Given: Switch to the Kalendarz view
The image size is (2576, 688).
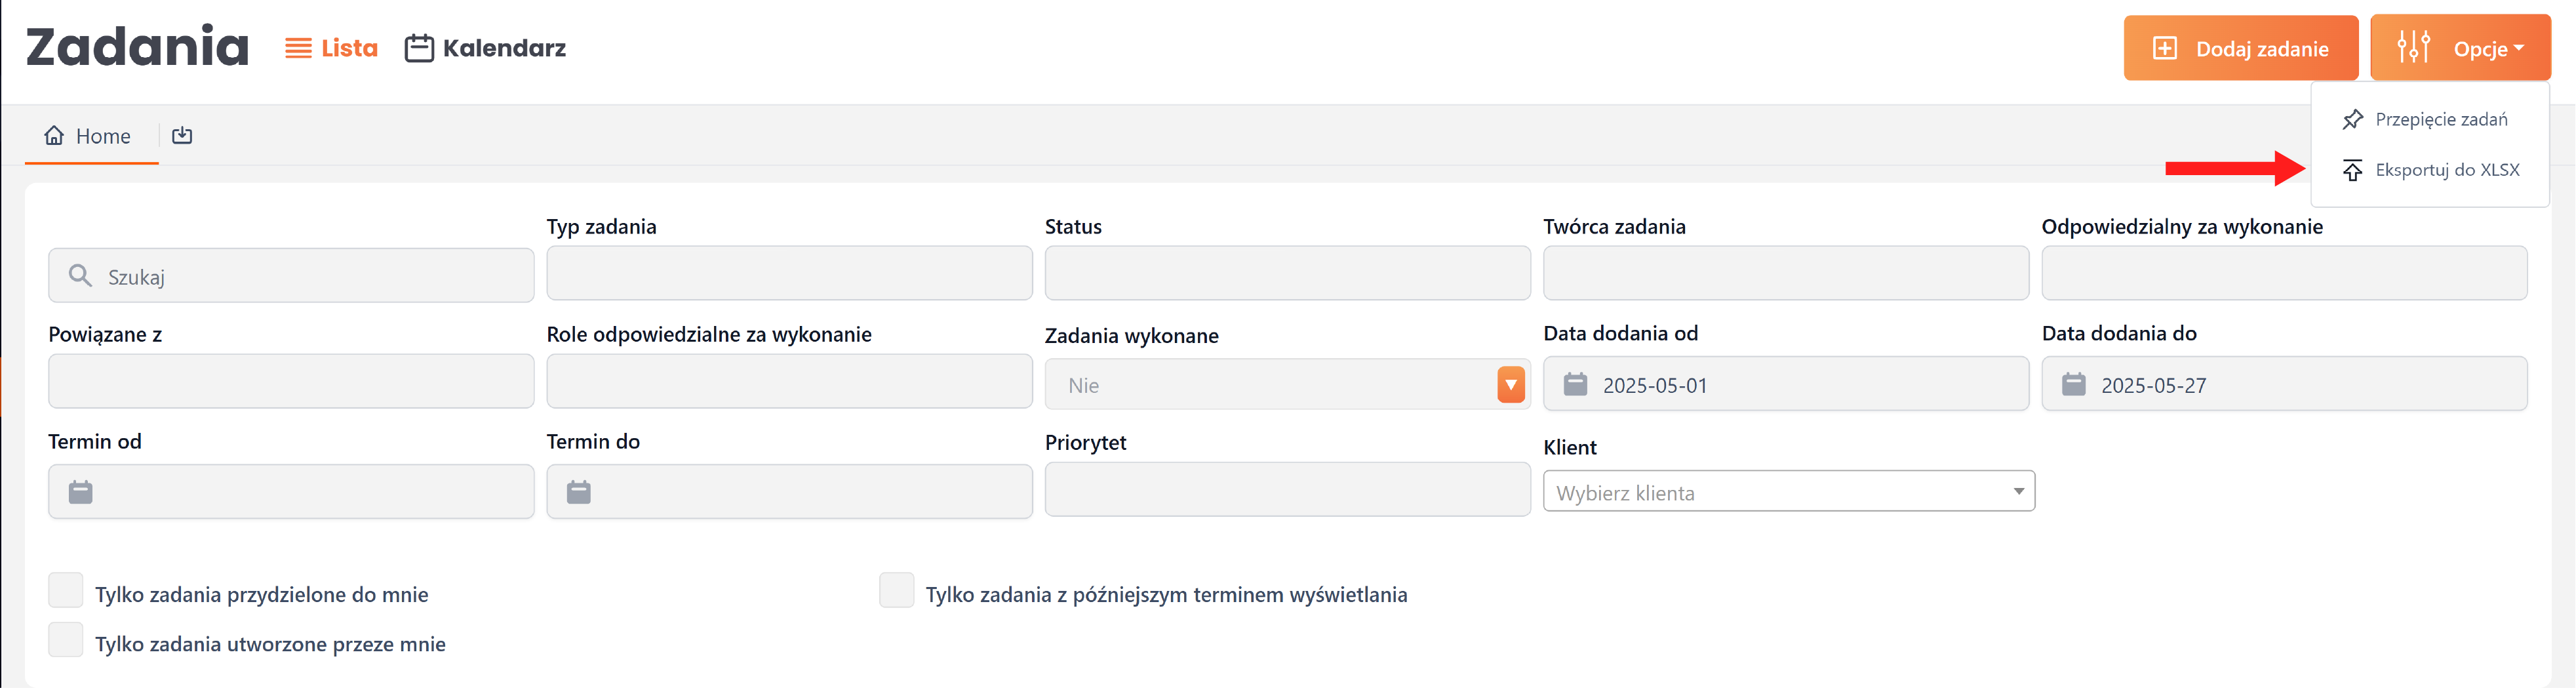Looking at the screenshot, I should [x=486, y=48].
